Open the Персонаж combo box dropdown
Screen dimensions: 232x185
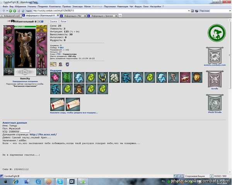point(230,11)
